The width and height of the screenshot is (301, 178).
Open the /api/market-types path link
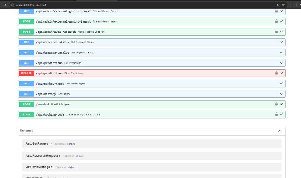(x=50, y=83)
